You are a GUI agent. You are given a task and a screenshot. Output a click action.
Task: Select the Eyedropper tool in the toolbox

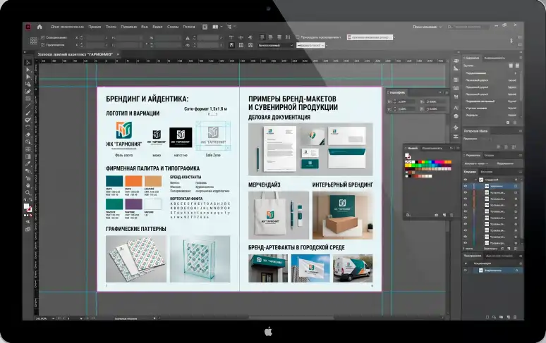click(28, 163)
